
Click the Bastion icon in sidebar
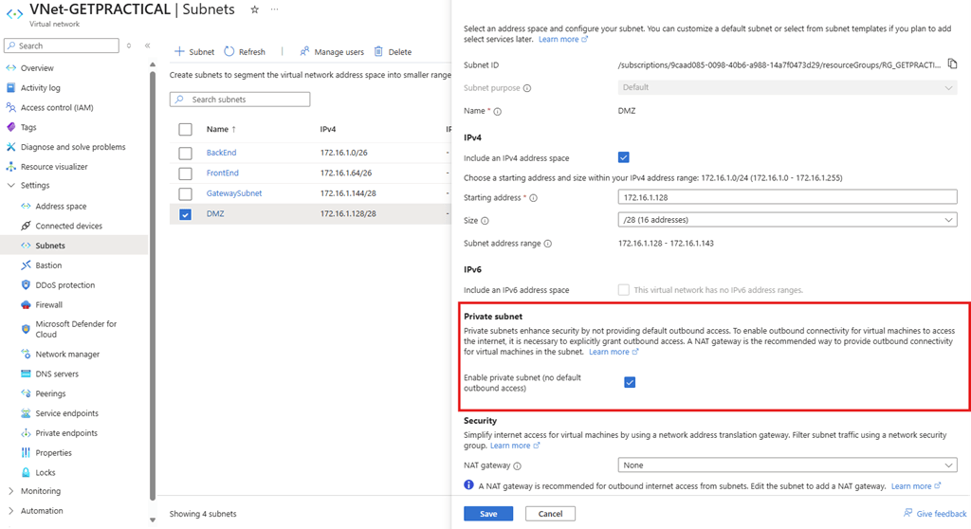[x=26, y=265]
